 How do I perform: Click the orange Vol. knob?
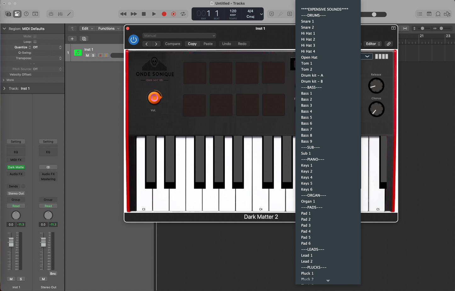(x=154, y=98)
